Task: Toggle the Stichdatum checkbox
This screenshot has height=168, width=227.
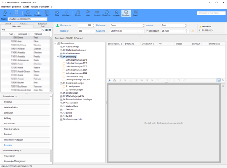Action: click(147, 31)
